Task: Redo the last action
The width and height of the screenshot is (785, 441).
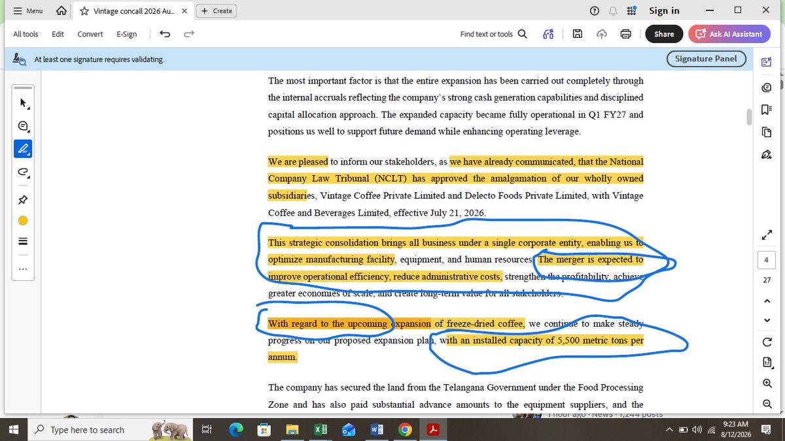Action: 188,34
